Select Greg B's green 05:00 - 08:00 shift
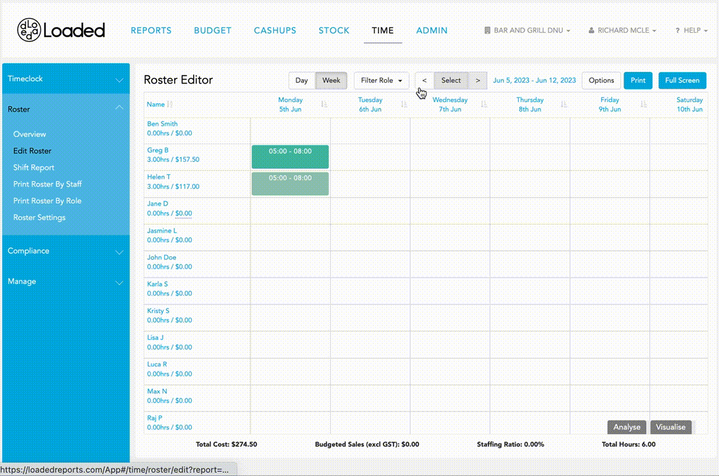Image resolution: width=719 pixels, height=476 pixels. 290,157
